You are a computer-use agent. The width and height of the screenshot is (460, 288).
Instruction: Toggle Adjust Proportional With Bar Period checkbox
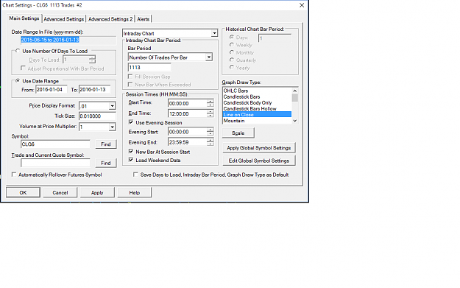point(23,68)
